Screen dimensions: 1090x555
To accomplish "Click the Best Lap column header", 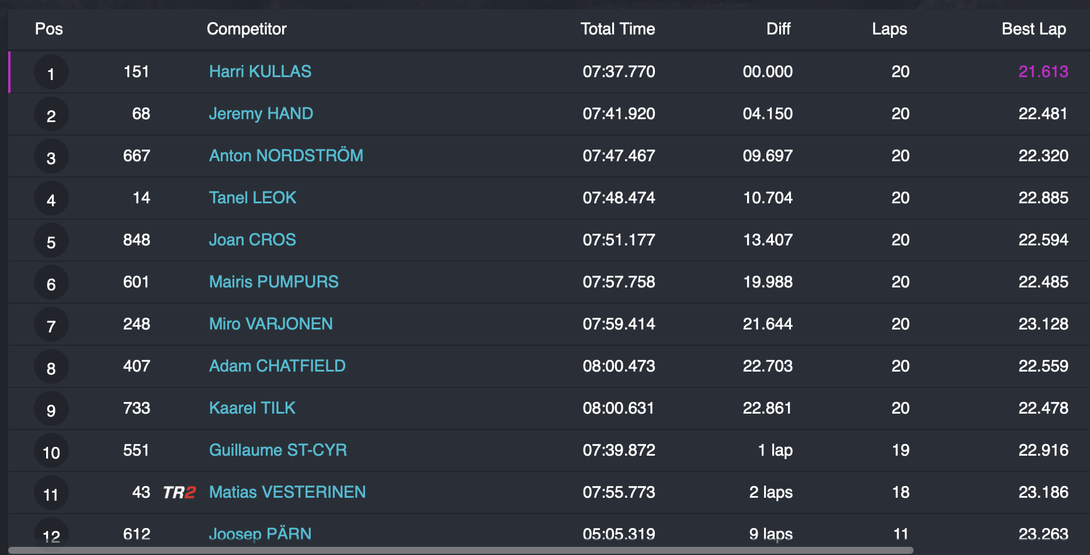I will click(x=1033, y=29).
